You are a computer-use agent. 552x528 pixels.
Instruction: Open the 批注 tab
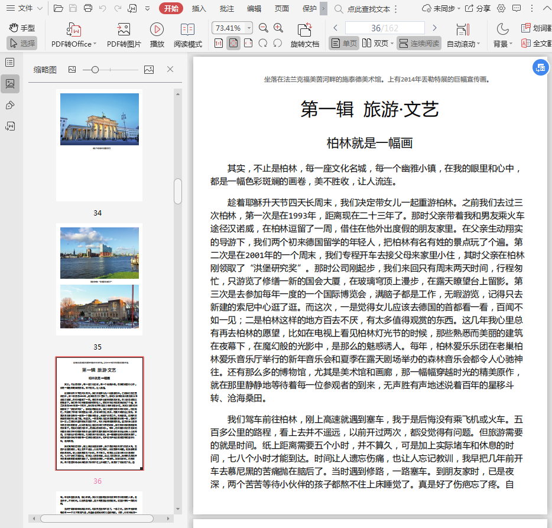(226, 8)
